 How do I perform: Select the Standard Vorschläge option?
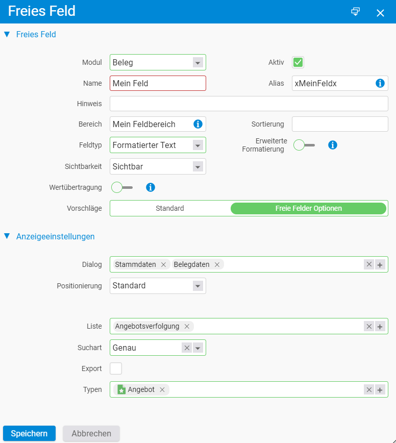[170, 208]
